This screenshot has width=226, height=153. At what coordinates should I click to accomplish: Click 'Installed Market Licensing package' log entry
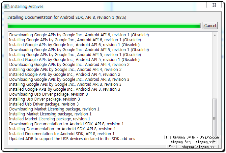pyautogui.click(x=49, y=119)
